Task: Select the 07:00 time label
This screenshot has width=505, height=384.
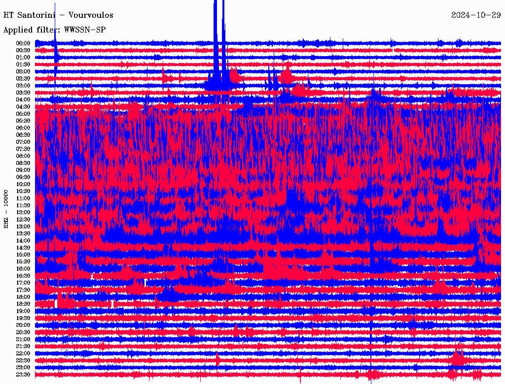Action: (23, 142)
